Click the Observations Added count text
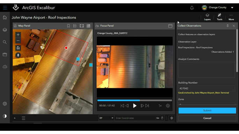The height and width of the screenshot is (134, 239). [x=223, y=52]
